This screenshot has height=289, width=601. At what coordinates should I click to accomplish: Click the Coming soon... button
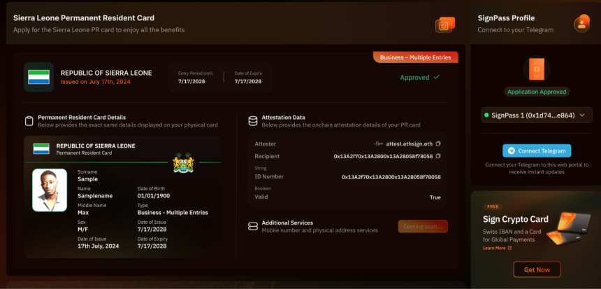pyautogui.click(x=423, y=227)
